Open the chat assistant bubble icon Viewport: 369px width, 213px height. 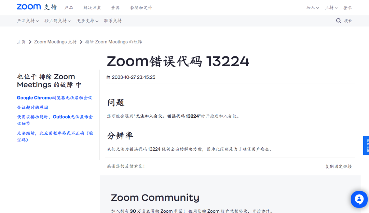359,199
